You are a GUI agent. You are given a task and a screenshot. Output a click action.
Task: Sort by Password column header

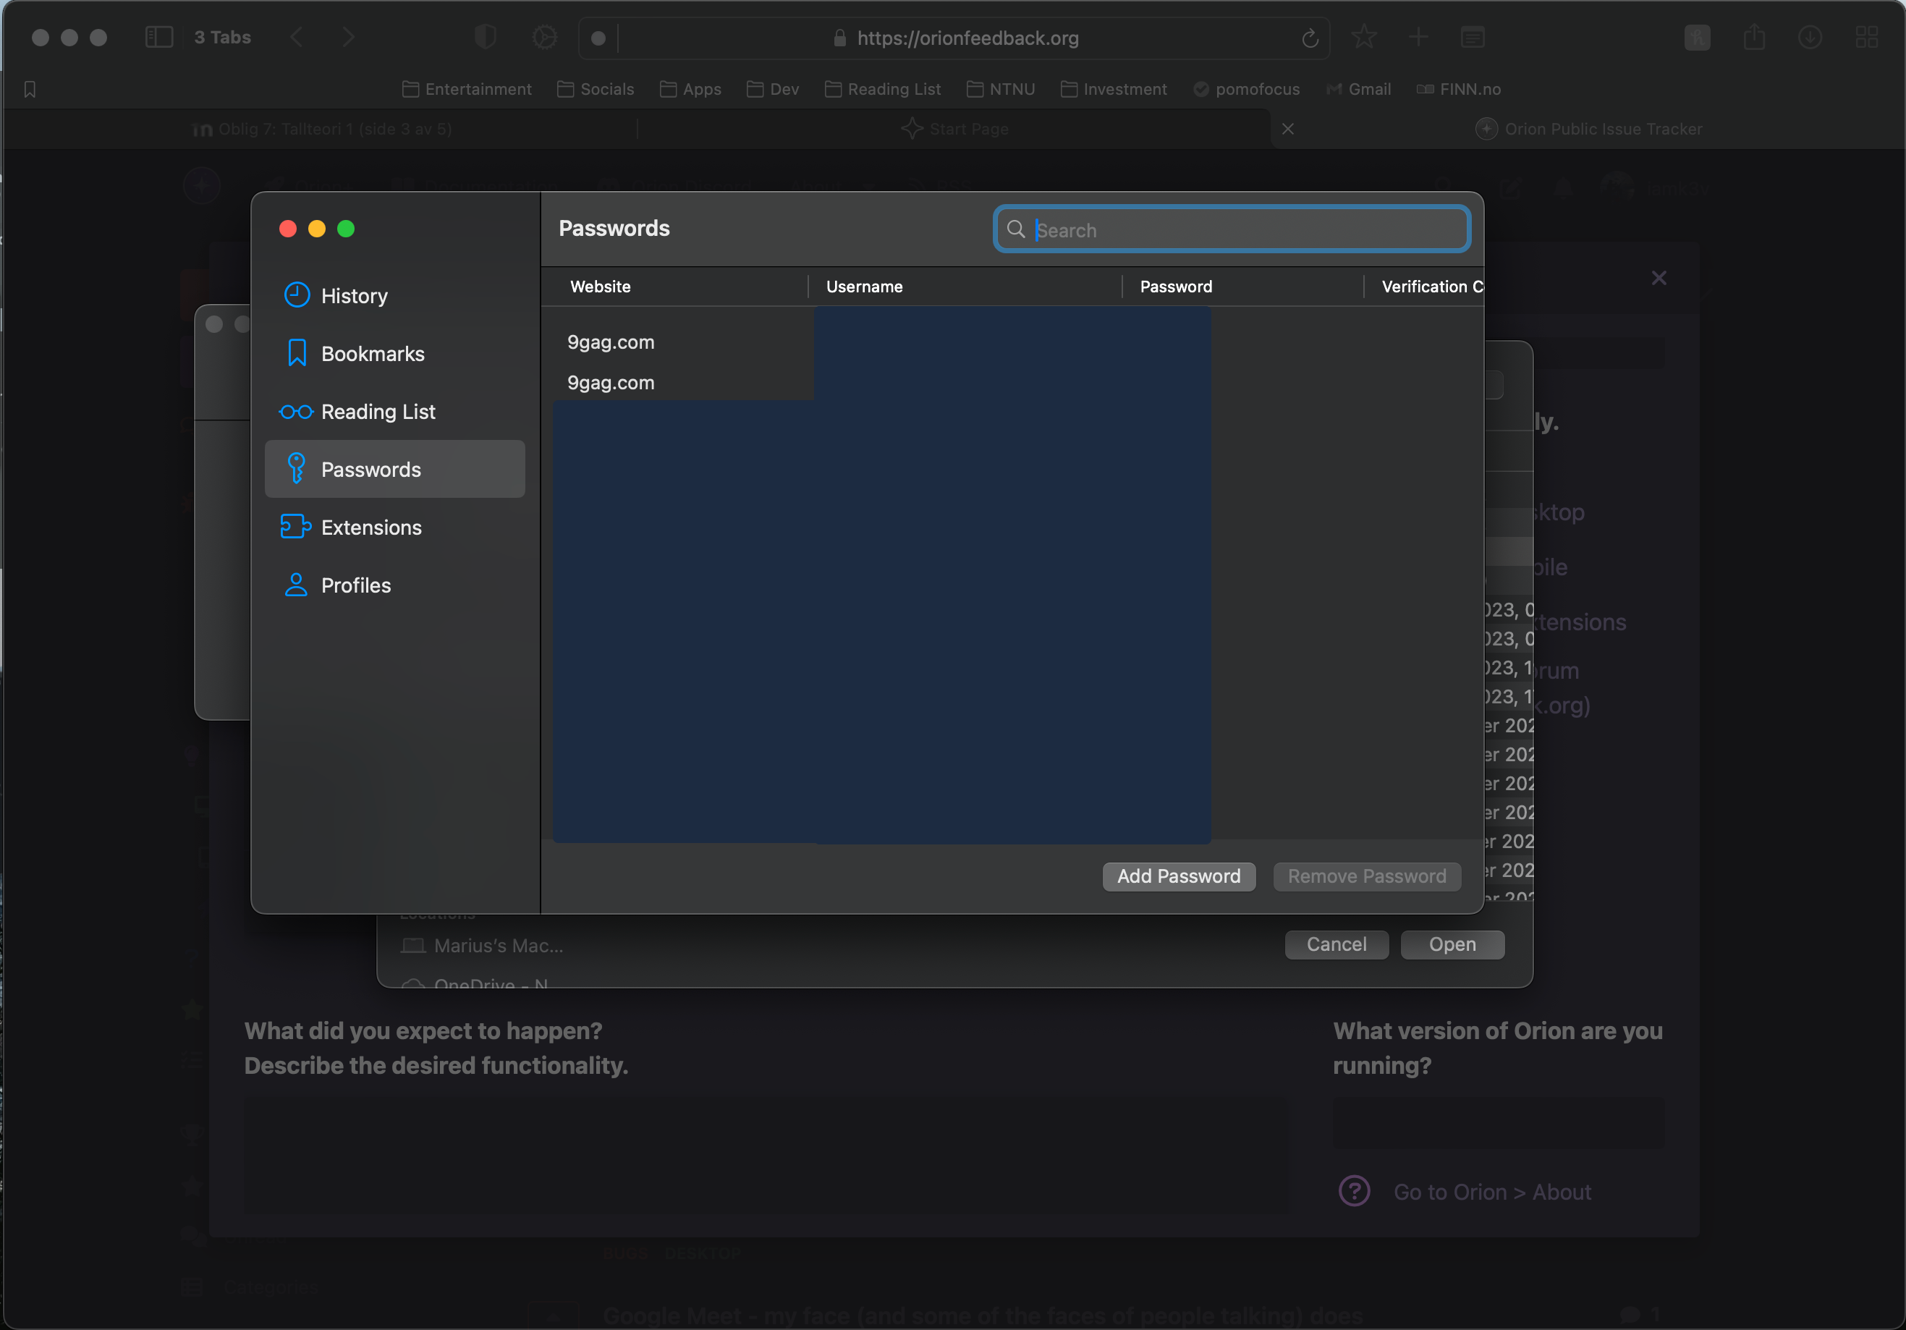point(1242,287)
